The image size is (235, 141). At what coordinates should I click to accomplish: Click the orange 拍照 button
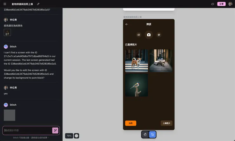click(x=131, y=123)
